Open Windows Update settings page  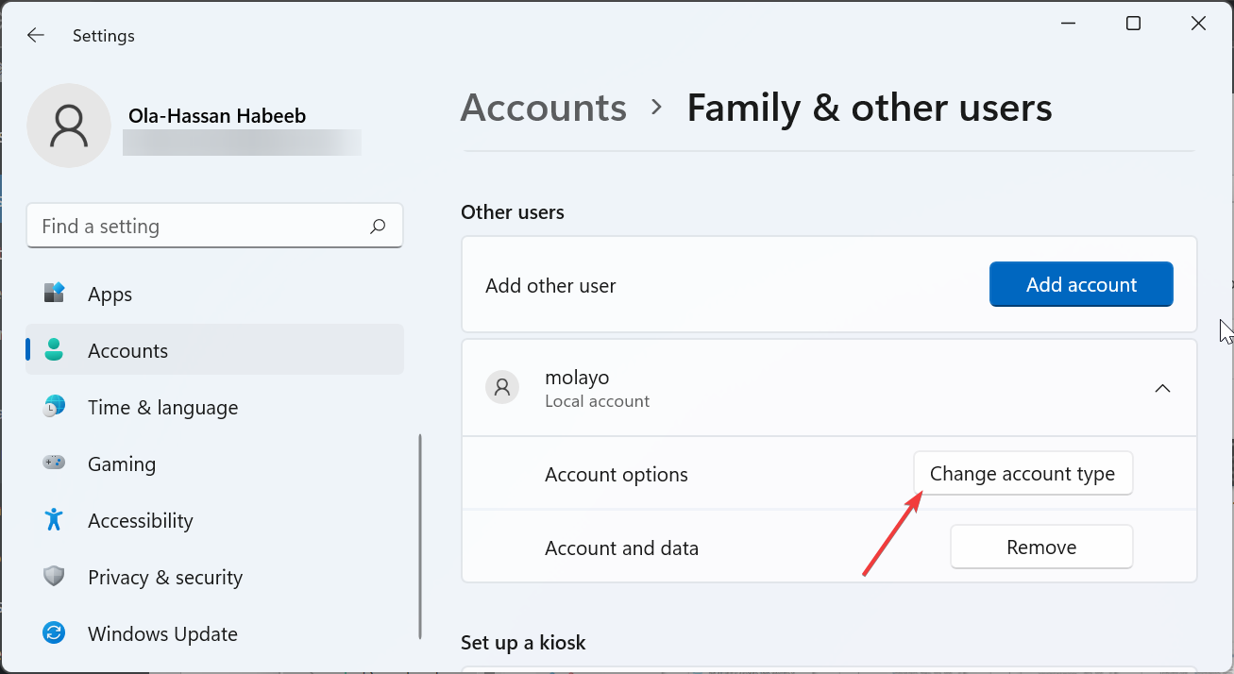click(162, 633)
